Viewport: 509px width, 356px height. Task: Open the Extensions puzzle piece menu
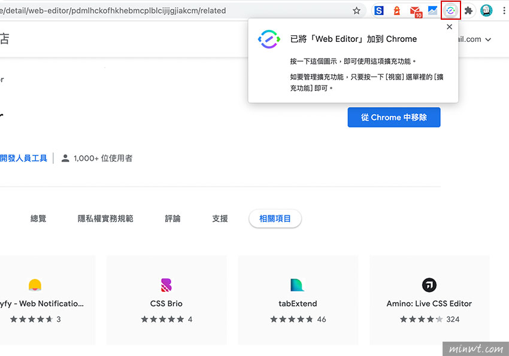point(468,11)
